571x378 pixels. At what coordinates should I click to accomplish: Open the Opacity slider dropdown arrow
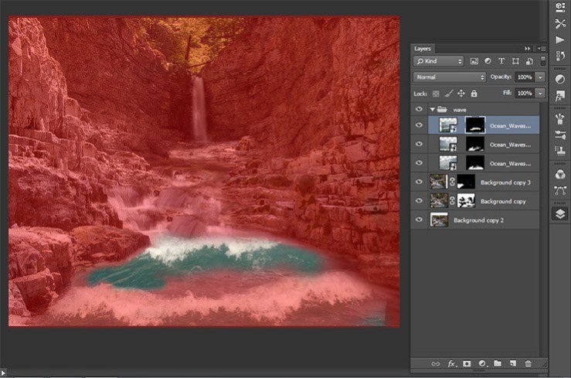tap(540, 77)
